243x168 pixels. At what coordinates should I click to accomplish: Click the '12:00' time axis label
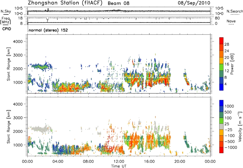coord(119,162)
